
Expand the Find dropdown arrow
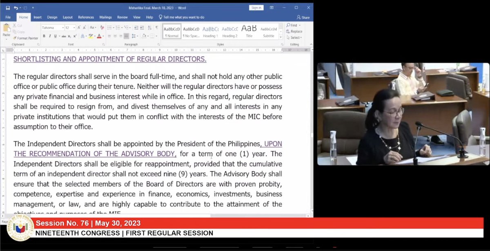tap(300, 25)
